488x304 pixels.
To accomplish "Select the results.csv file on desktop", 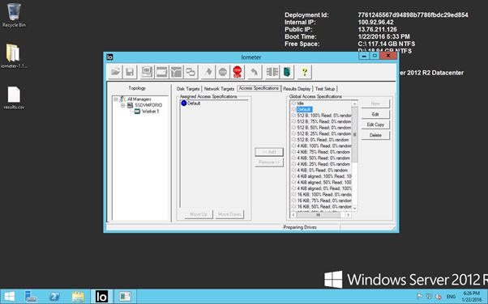I will pos(14,98).
